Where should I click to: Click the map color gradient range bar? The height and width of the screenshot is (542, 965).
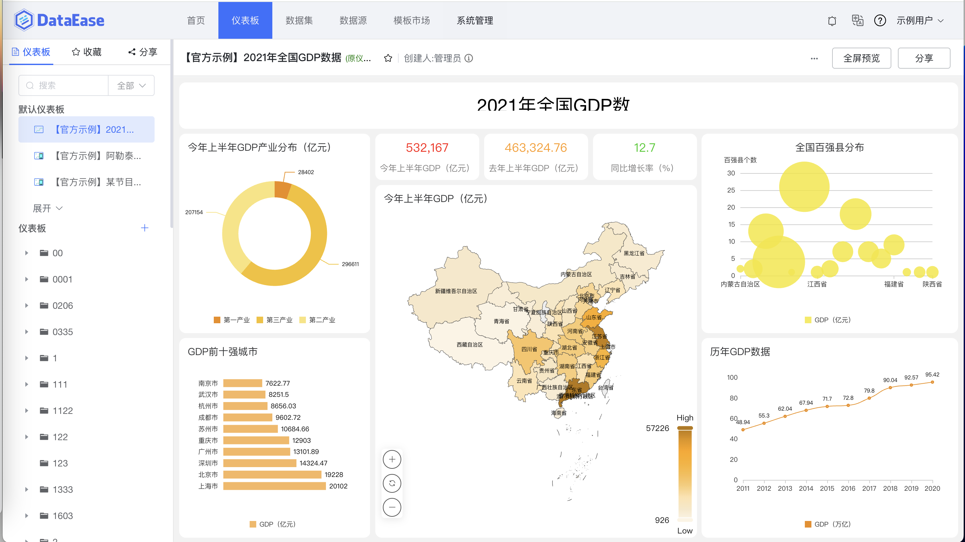click(x=685, y=474)
